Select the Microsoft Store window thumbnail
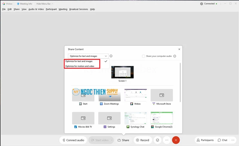This screenshot has height=146, width=239. pyautogui.click(x=162, y=95)
